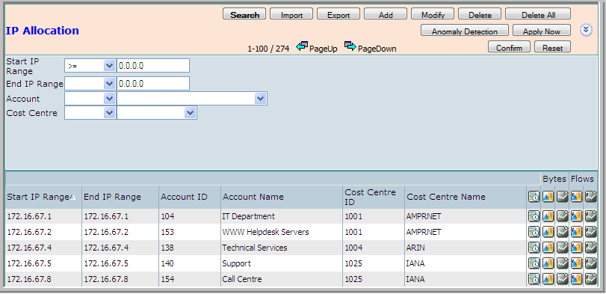This screenshot has height=294, width=606.
Task: Show Flows bar chart for WWW Helpdesk Servers
Action: (576, 232)
